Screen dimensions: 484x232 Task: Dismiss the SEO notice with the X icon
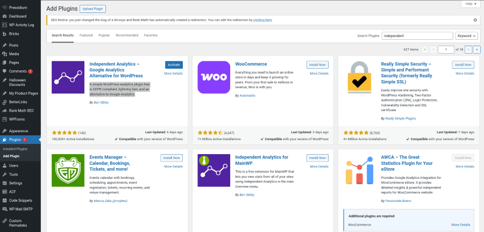point(475,20)
